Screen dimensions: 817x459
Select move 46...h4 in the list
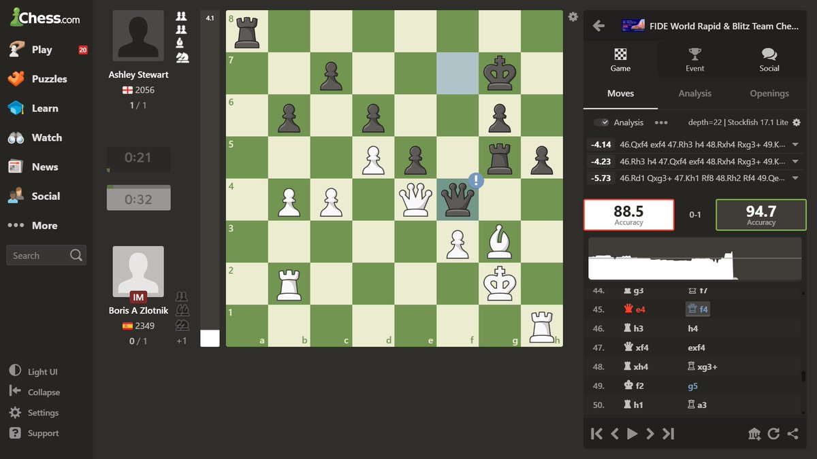(x=692, y=328)
